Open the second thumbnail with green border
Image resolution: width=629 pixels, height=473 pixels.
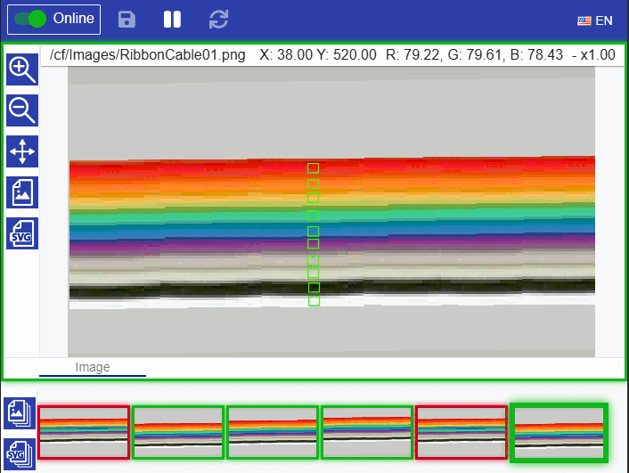click(x=178, y=432)
